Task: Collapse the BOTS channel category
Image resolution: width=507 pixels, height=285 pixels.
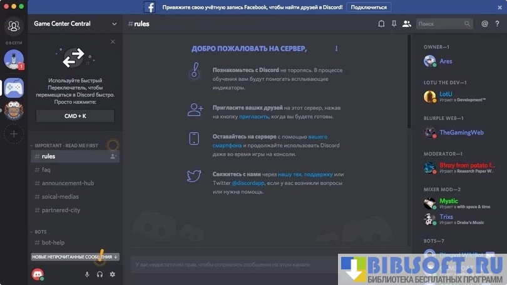Action: (41, 231)
